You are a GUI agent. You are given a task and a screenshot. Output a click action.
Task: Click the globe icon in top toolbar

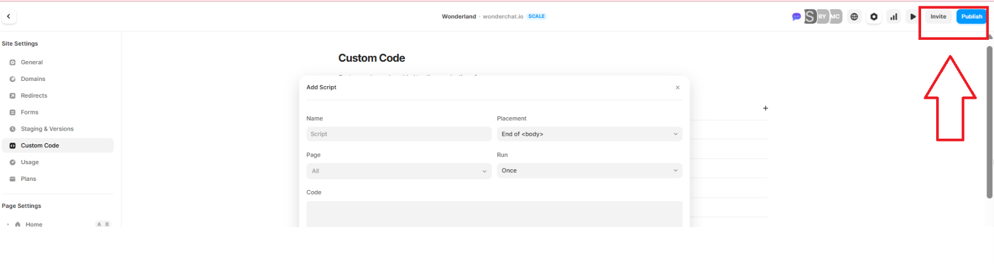point(854,17)
